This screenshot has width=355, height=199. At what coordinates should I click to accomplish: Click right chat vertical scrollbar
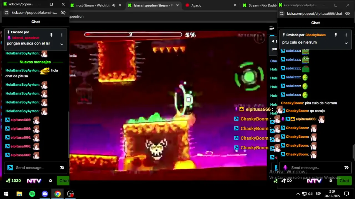coord(354,151)
